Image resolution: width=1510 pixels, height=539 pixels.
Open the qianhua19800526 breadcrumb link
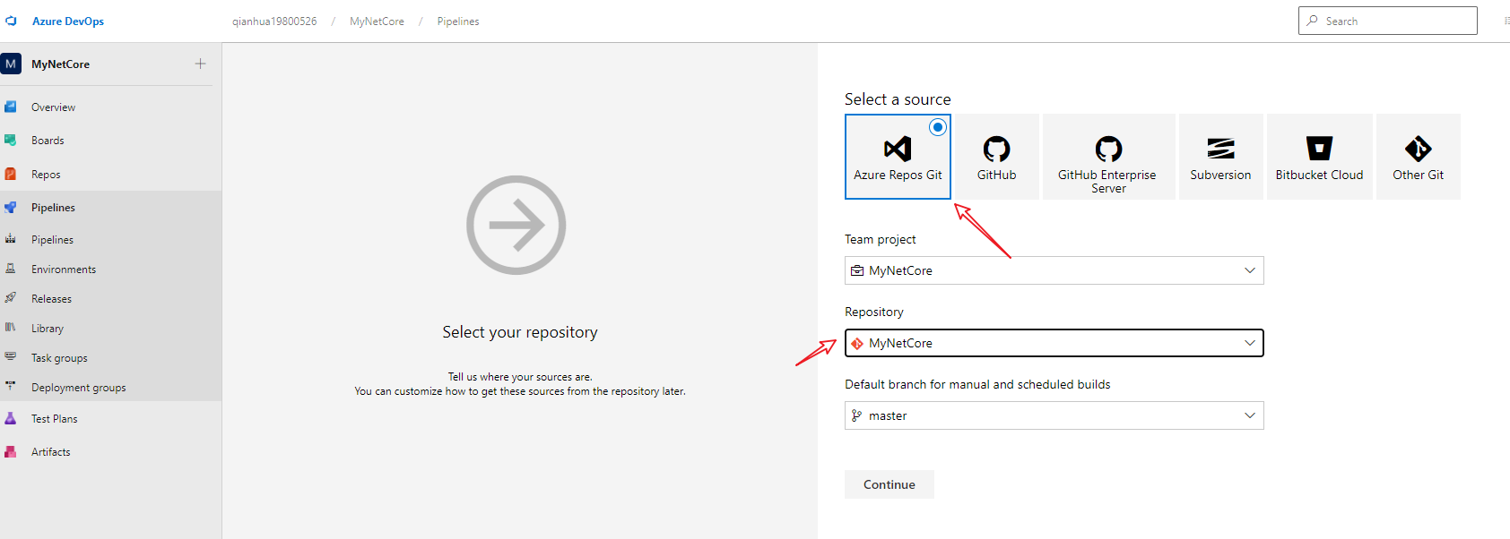(274, 21)
